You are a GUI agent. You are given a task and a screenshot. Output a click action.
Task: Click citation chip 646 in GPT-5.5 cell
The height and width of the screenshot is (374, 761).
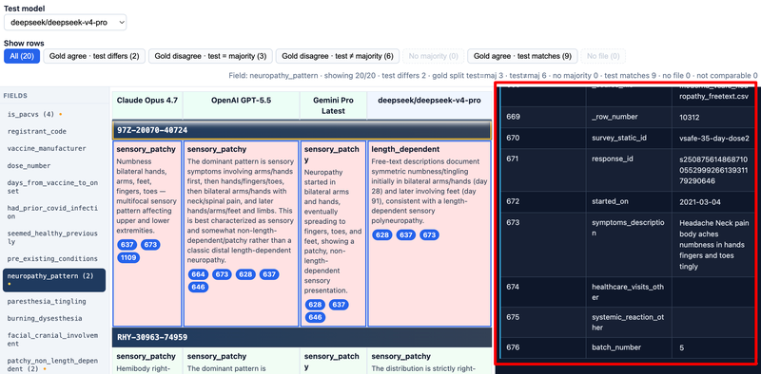[x=198, y=288]
